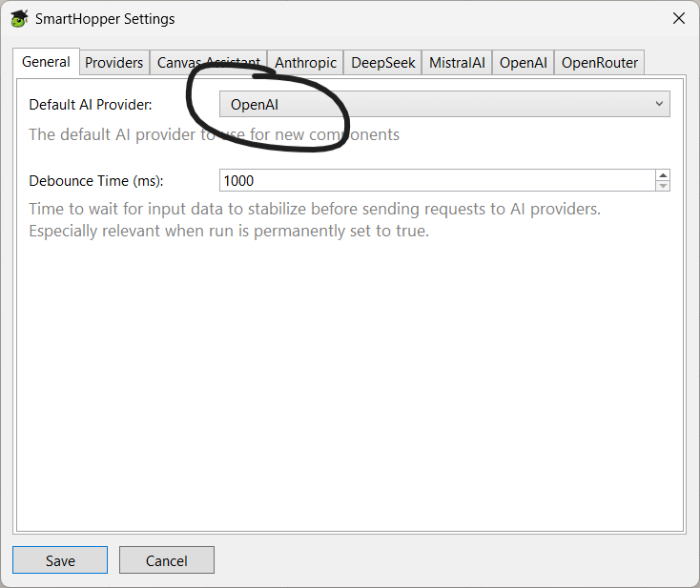Viewport: 700px width, 588px height.
Task: Click inside the Debounce Time field
Action: 438,180
